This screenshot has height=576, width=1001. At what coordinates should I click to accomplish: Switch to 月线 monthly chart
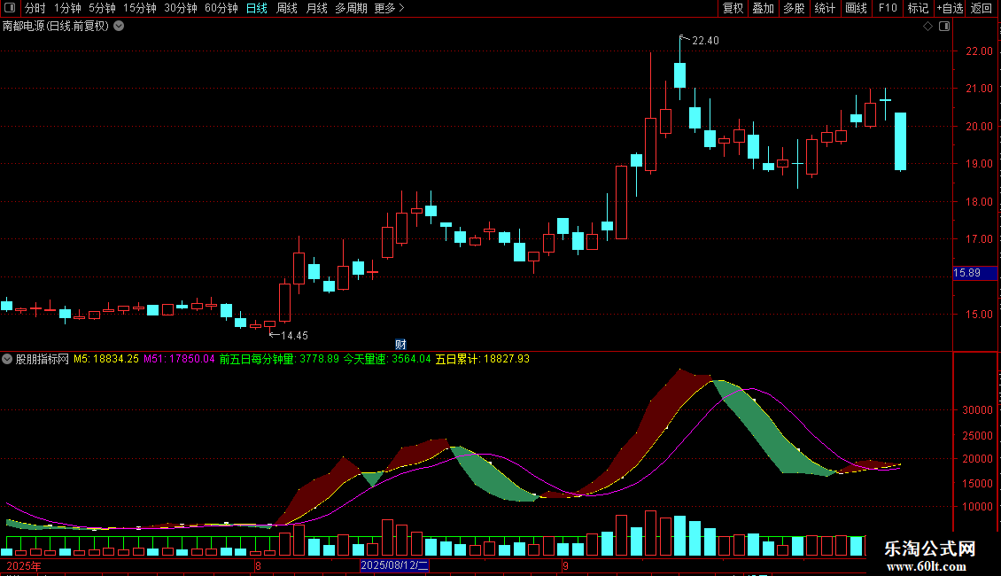click(x=316, y=8)
